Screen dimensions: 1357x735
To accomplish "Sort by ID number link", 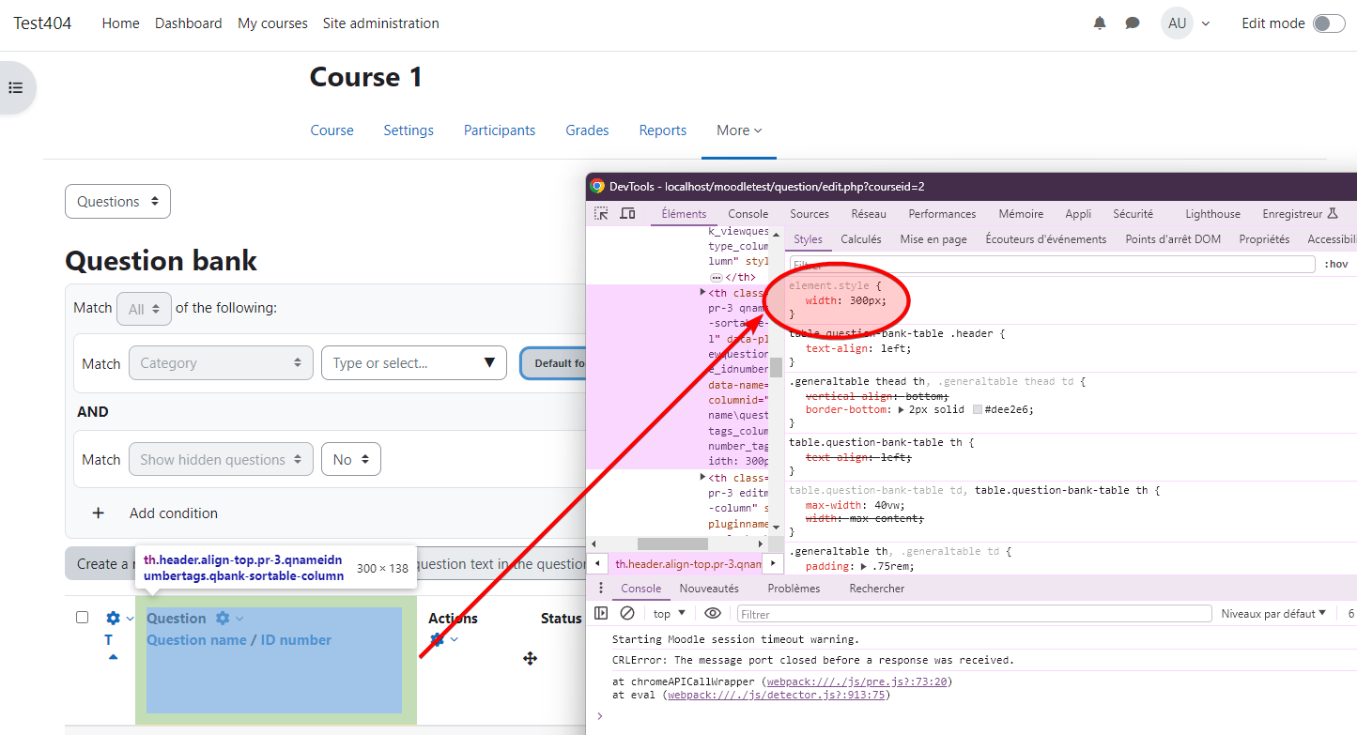I will click(296, 640).
